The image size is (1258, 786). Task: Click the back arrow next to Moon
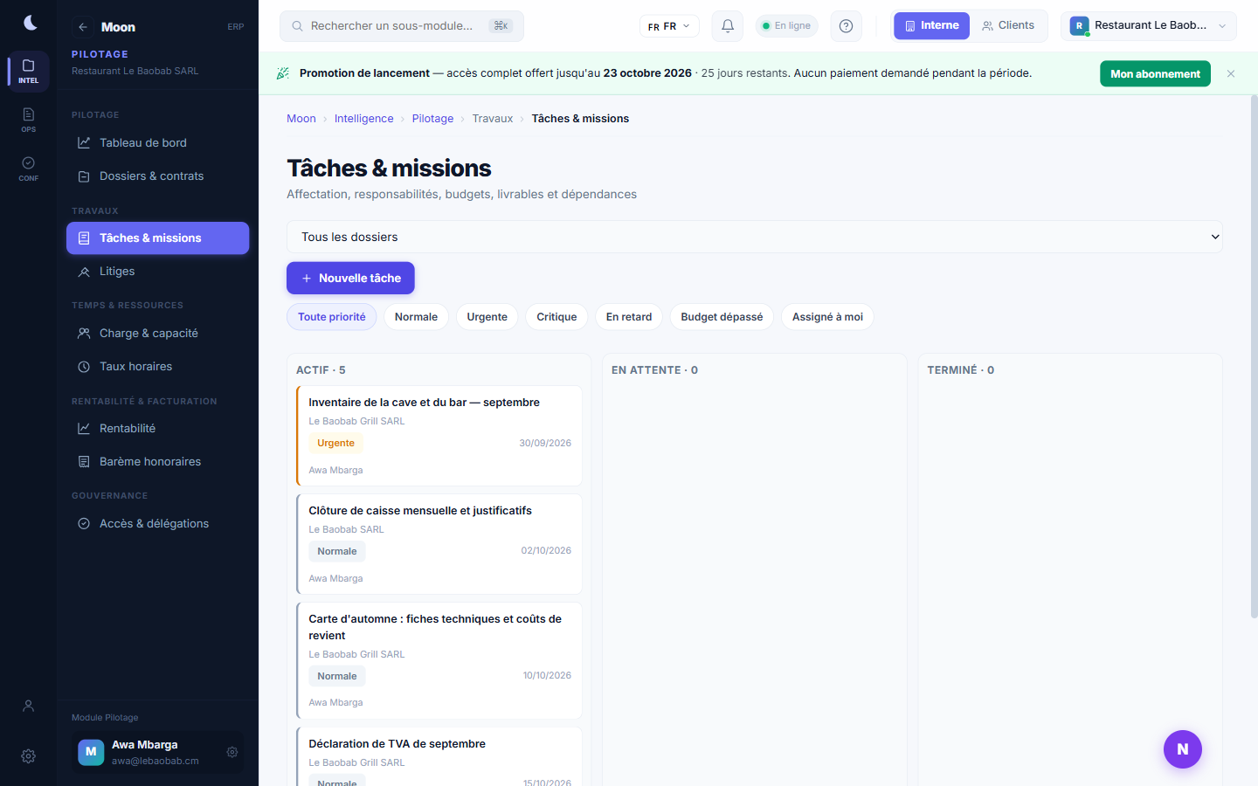pyautogui.click(x=83, y=27)
